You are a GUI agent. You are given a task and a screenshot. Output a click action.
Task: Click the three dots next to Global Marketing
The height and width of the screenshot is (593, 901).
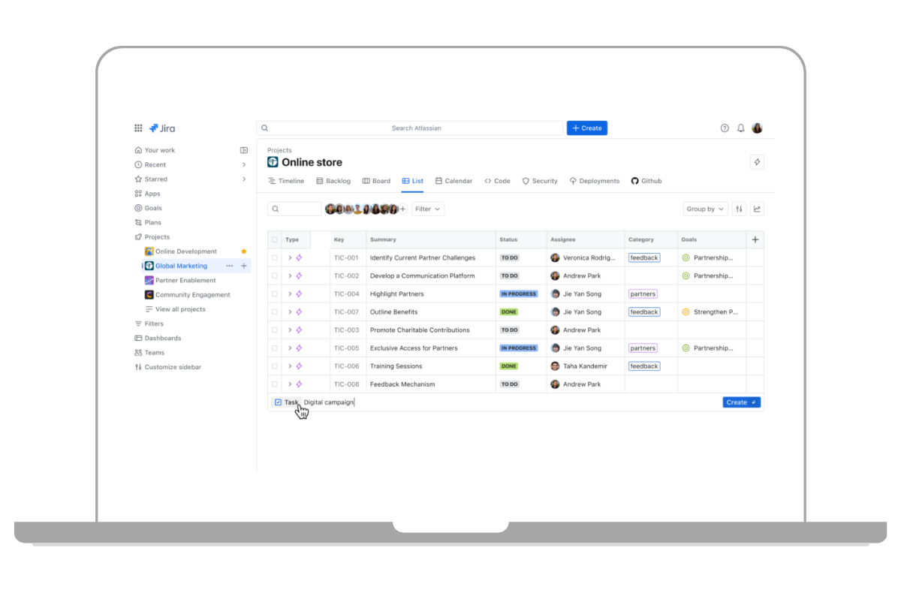point(230,266)
